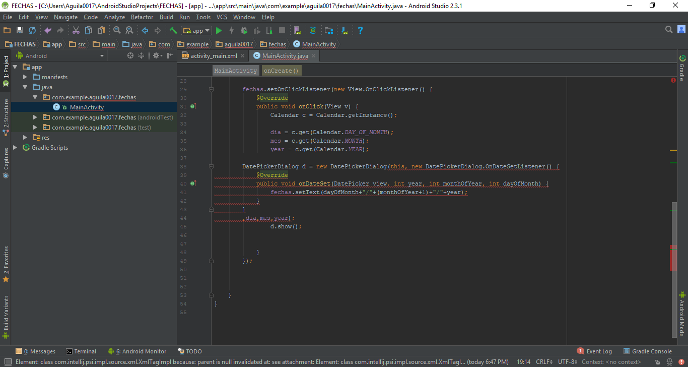
Task: Click the Replace icon in toolbar
Action: pyautogui.click(x=129, y=31)
